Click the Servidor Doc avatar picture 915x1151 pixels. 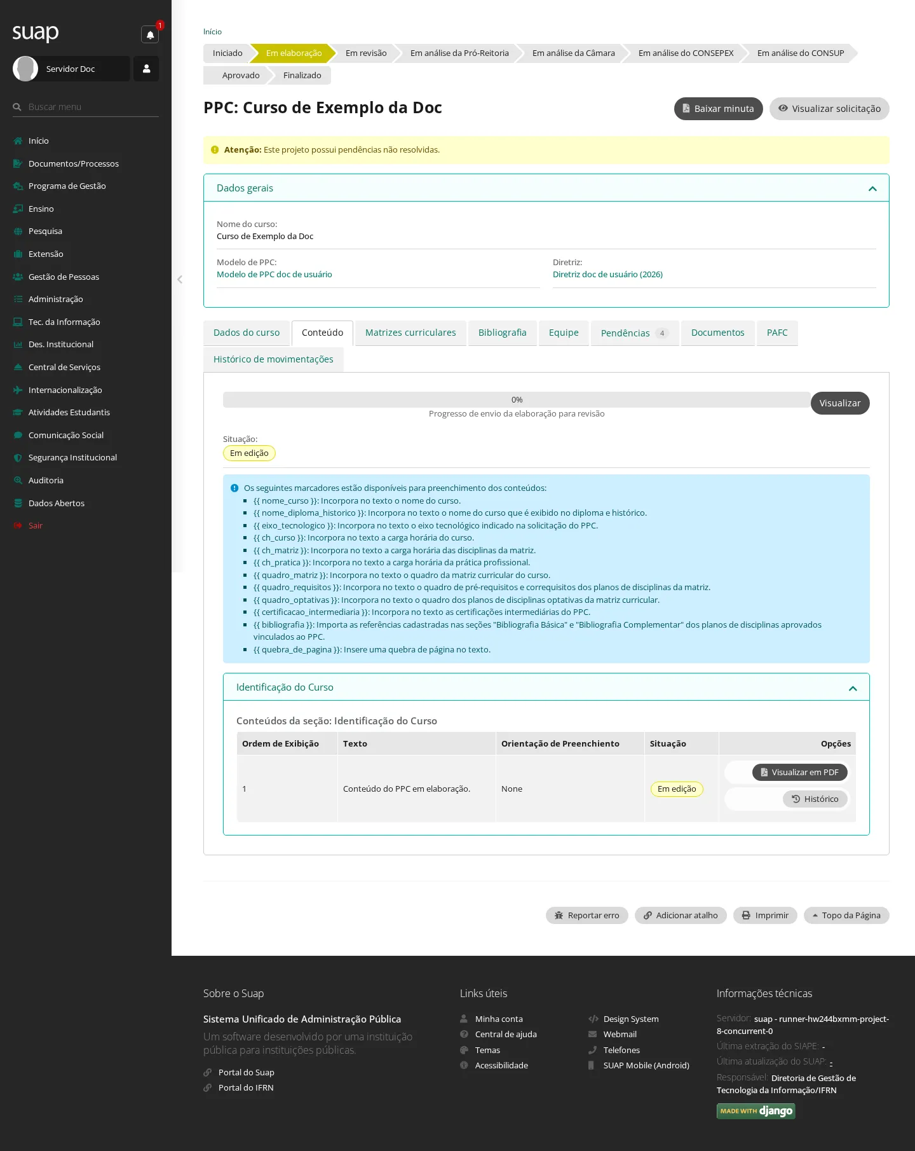(25, 69)
